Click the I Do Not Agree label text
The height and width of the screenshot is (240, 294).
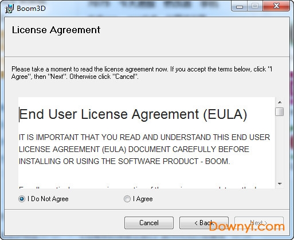coord(48,199)
